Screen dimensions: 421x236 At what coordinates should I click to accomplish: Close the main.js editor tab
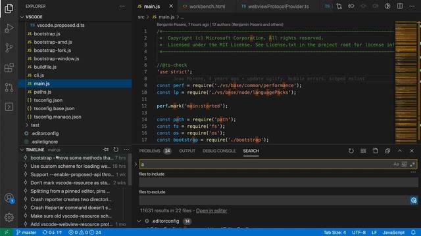pyautogui.click(x=171, y=6)
